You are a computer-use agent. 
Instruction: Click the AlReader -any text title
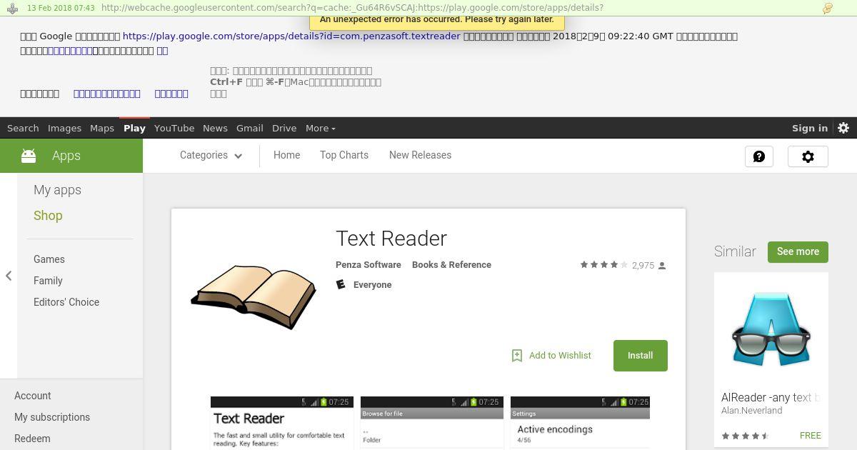point(771,397)
